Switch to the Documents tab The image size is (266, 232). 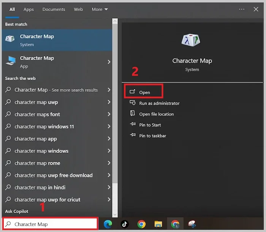[x=54, y=9]
